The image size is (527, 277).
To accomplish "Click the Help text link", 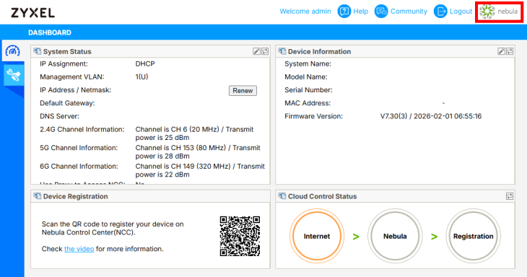I will [361, 12].
